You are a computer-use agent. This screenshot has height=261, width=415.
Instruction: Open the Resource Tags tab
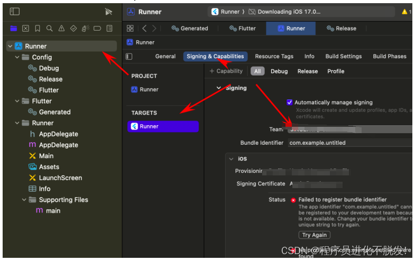coord(274,57)
